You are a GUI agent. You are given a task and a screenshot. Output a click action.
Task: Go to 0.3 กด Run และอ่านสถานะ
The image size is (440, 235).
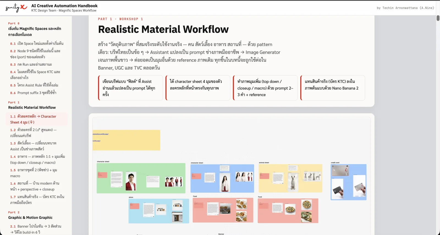(x=31, y=64)
